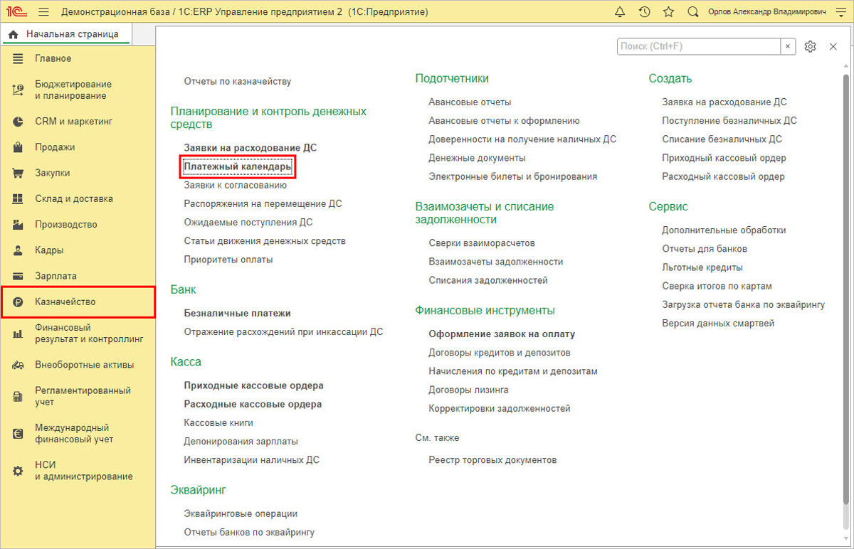Image resolution: width=854 pixels, height=549 pixels.
Task: Click the CRM и маркетинг pie icon
Action: (19, 122)
